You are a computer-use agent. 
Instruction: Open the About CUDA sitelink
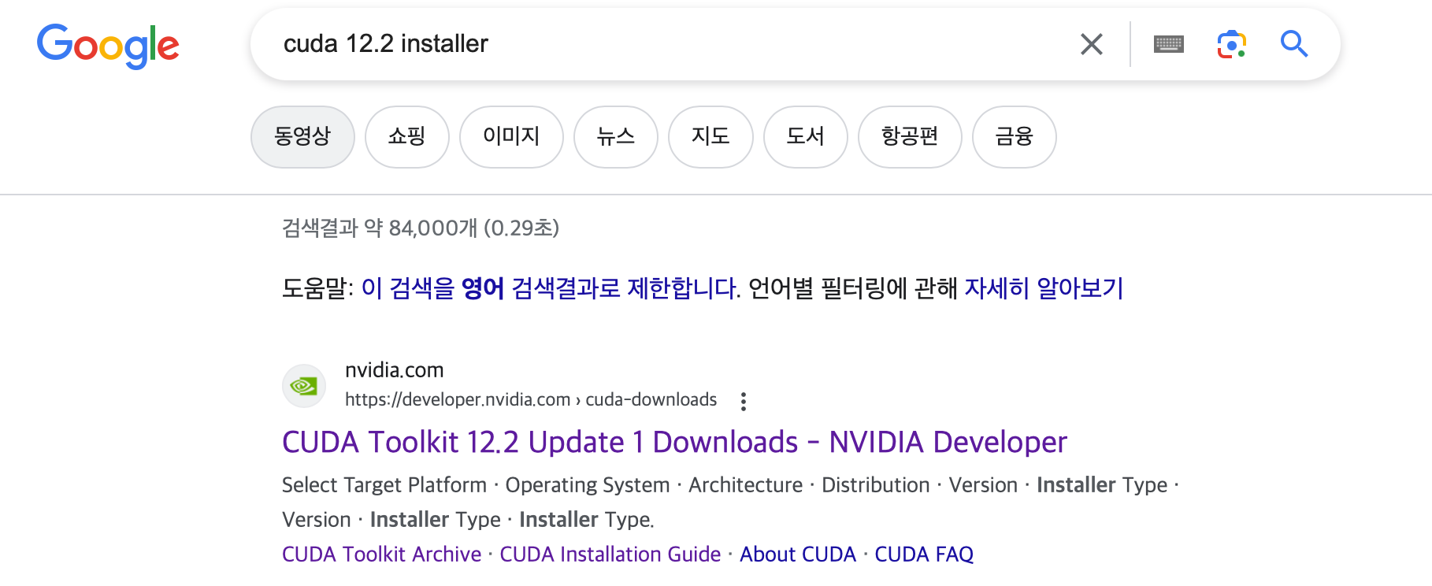click(798, 554)
